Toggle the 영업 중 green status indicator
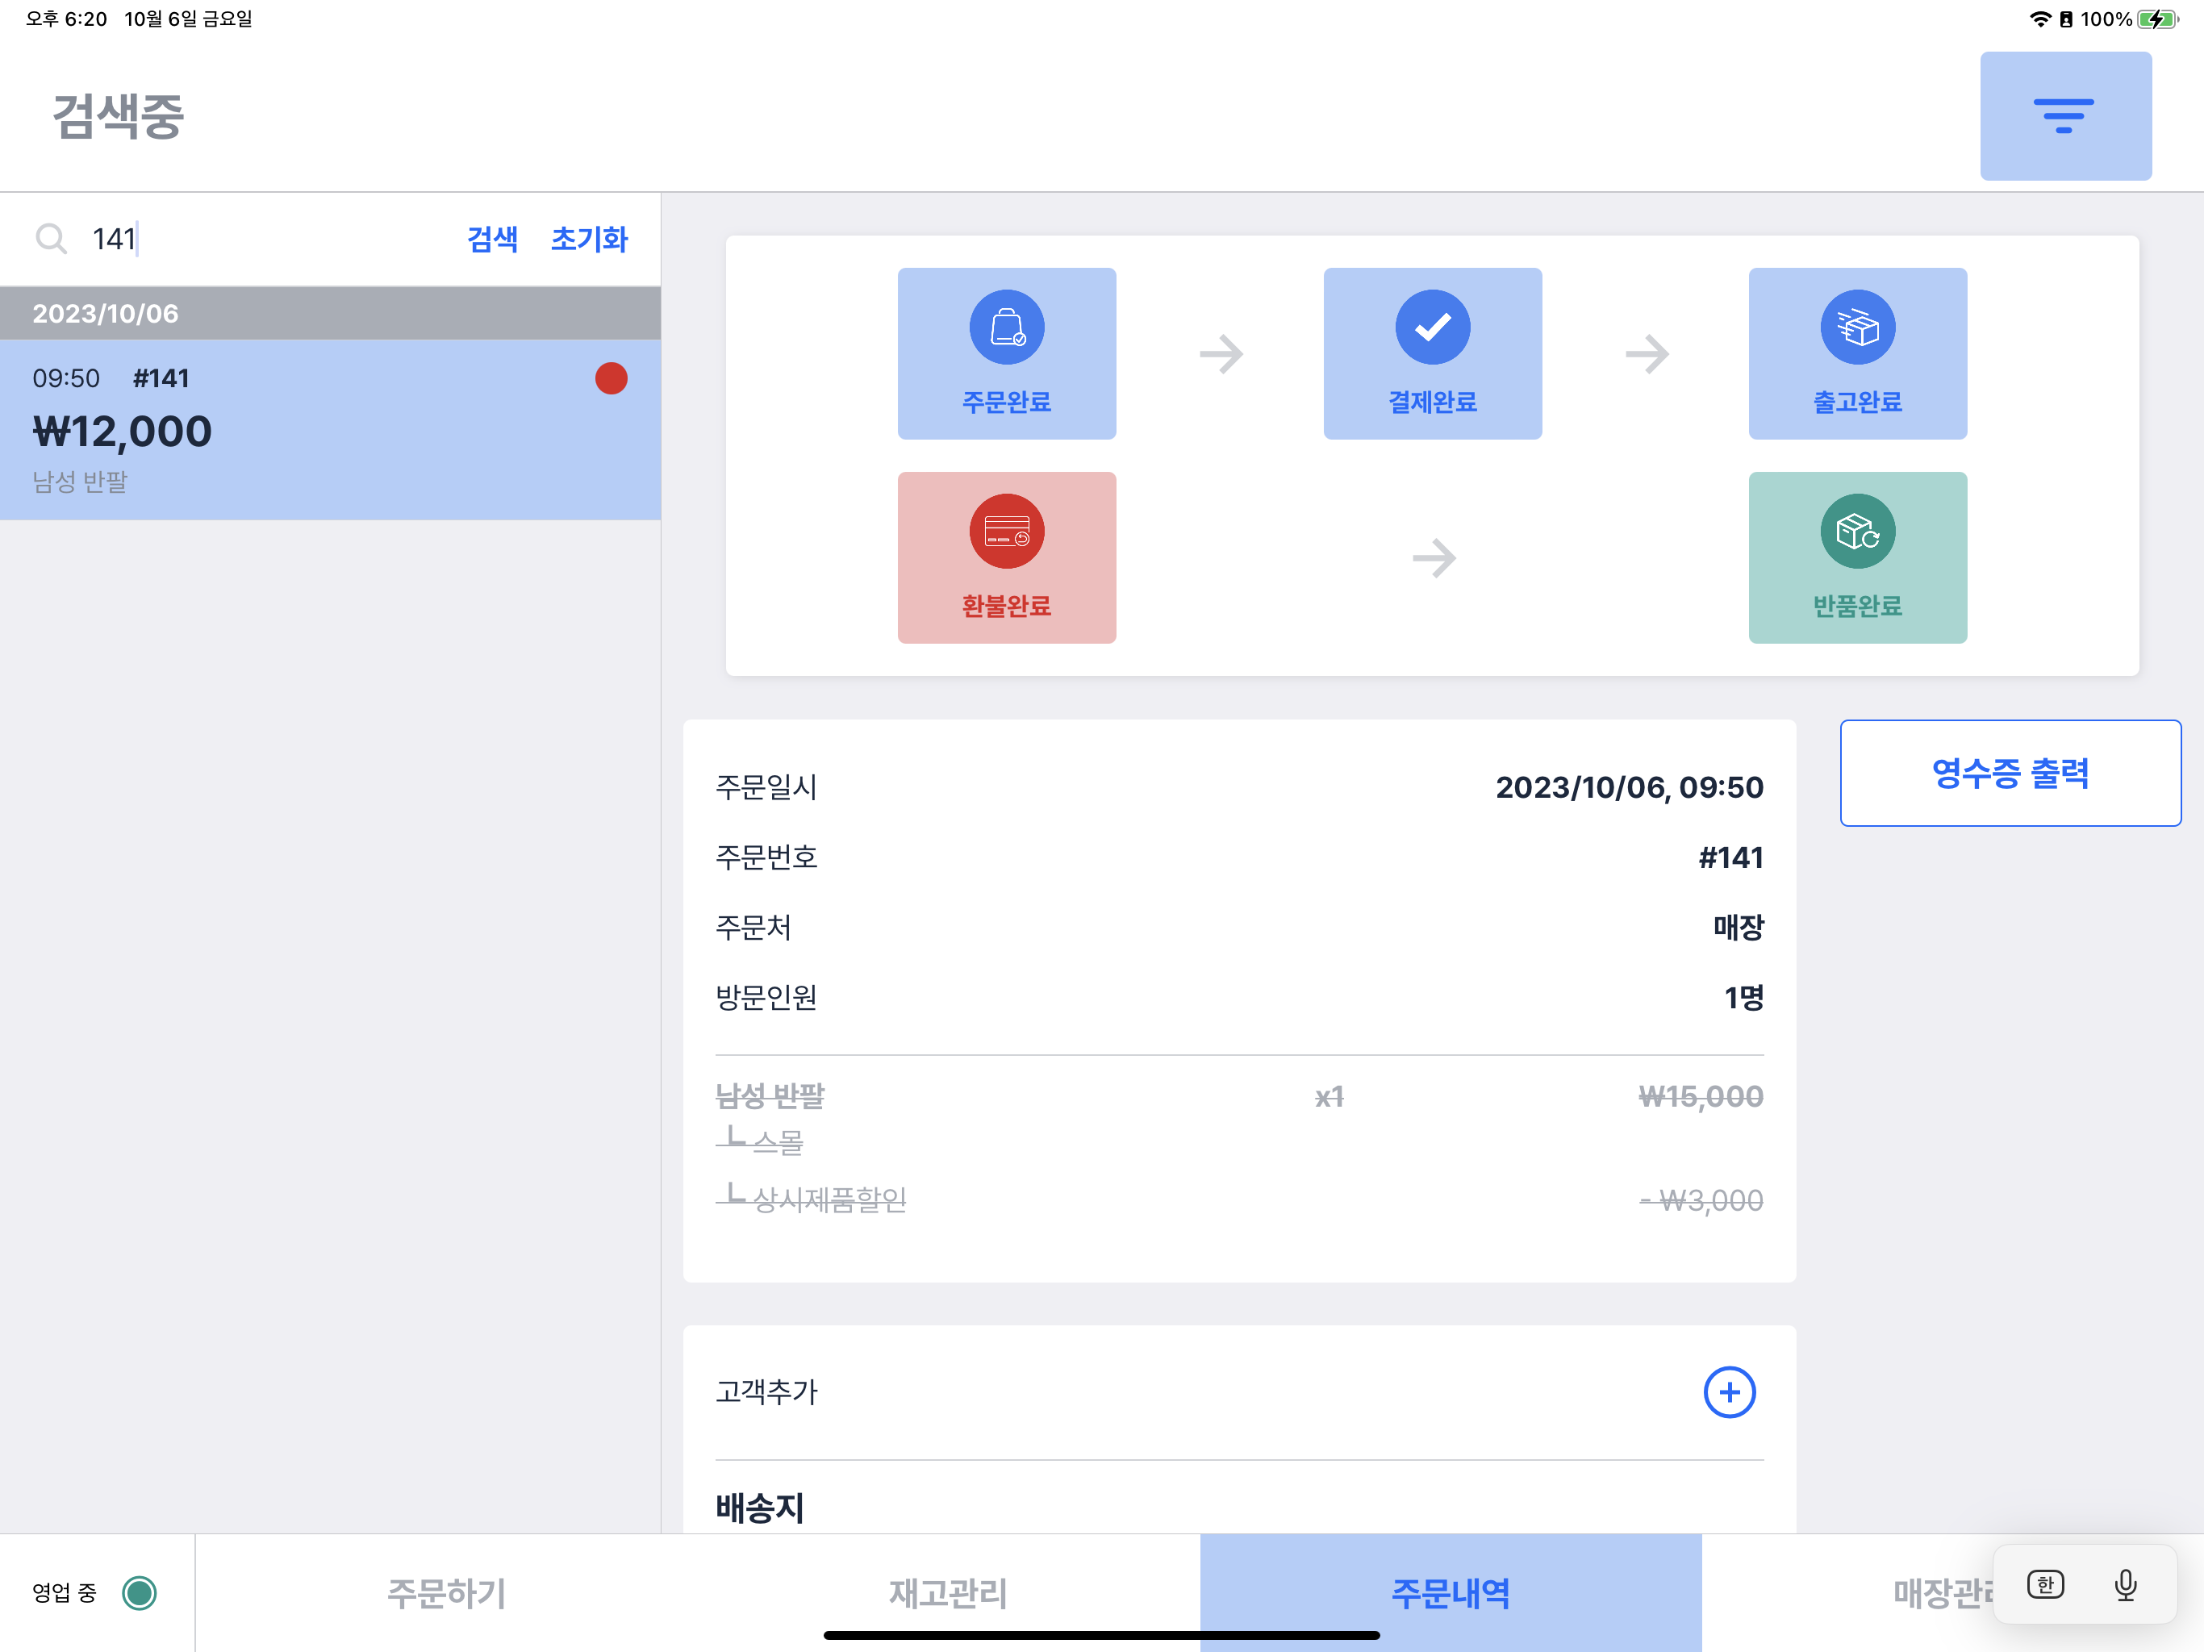This screenshot has width=2204, height=1652. click(x=140, y=1592)
